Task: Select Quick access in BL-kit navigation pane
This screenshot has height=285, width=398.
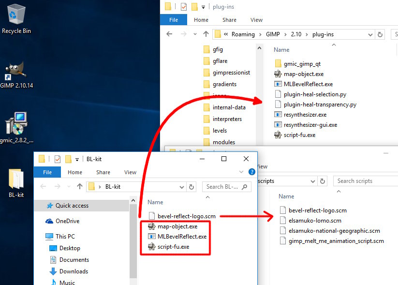Action: tap(81, 206)
